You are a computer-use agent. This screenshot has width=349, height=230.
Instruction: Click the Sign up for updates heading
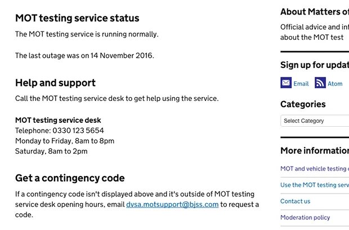314,65
